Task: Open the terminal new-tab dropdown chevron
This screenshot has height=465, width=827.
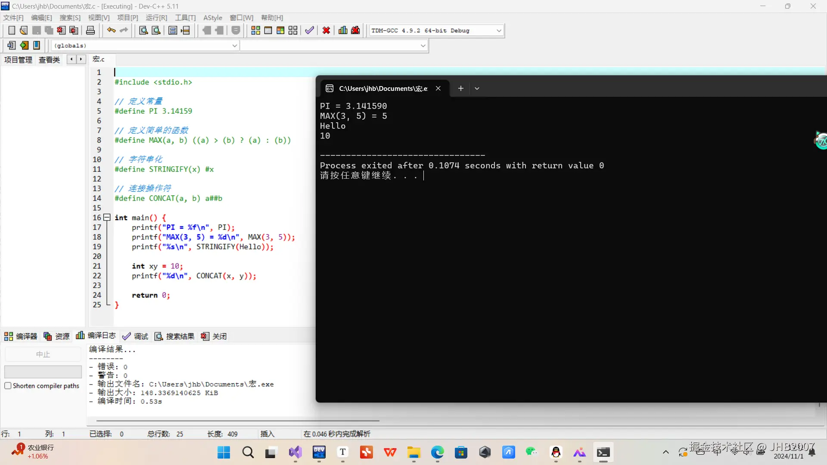Action: click(477, 88)
